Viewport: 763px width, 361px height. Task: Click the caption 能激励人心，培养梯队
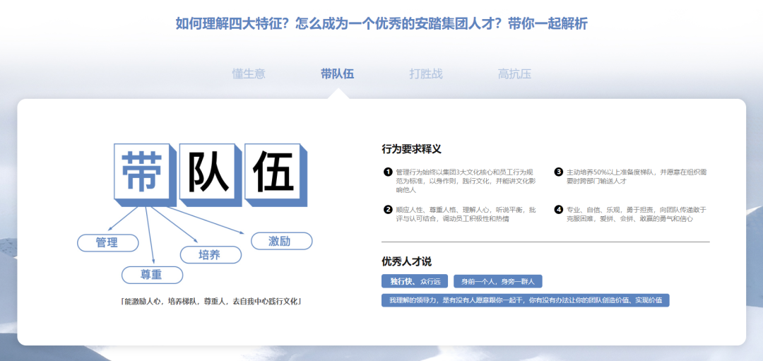click(x=211, y=301)
